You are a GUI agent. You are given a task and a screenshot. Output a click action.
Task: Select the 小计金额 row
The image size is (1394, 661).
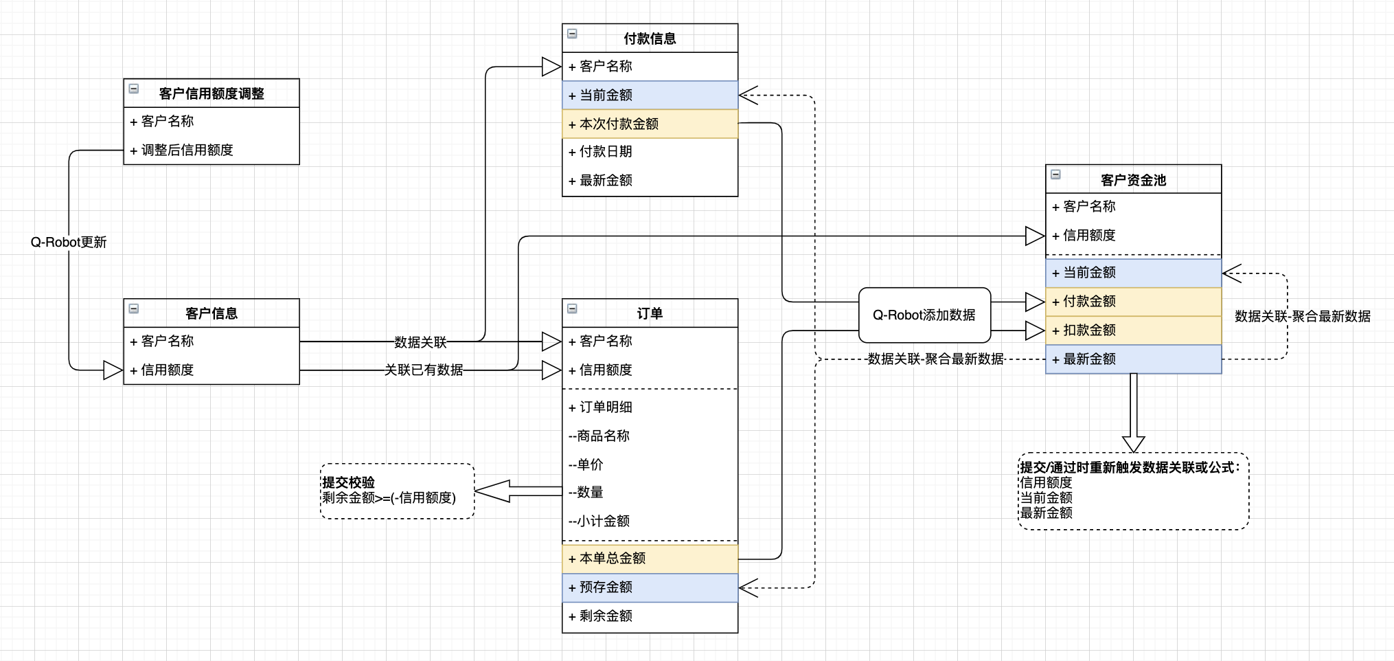click(x=650, y=522)
